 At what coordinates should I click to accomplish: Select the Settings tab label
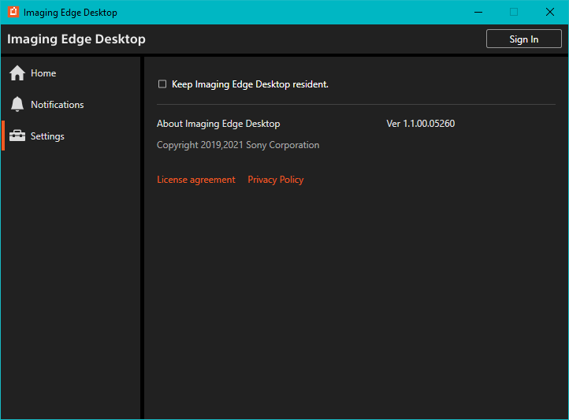pos(47,136)
